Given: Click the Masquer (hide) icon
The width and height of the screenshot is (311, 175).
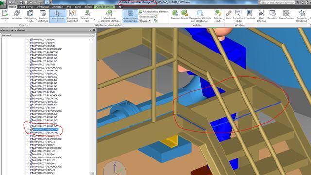Looking at the screenshot, I should [175, 13].
